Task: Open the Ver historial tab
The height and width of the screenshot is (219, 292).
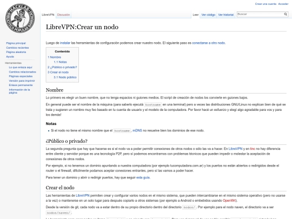Action: [226, 15]
